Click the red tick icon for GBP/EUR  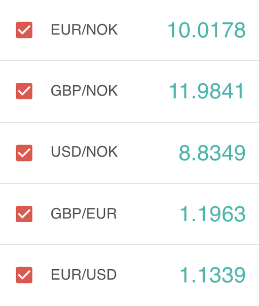(x=24, y=214)
